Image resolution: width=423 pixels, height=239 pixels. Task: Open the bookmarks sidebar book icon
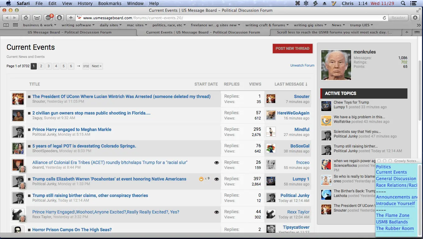point(6,25)
